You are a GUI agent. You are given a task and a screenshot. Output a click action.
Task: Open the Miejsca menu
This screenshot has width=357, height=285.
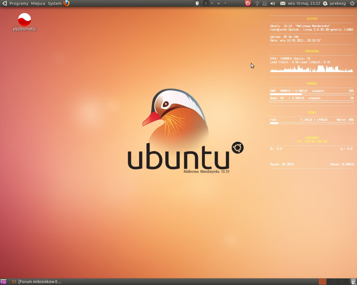(x=38, y=3)
